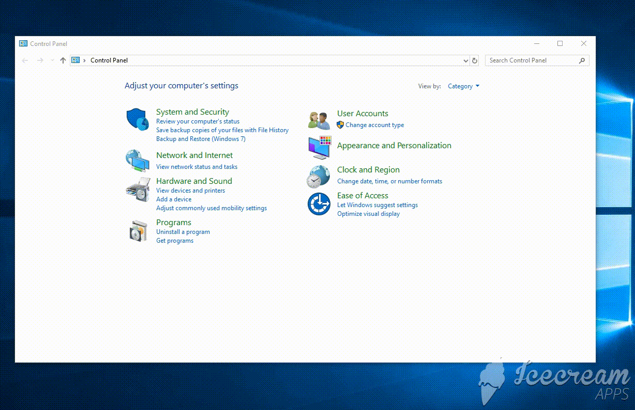Open the View by Category dropdown

click(x=463, y=86)
